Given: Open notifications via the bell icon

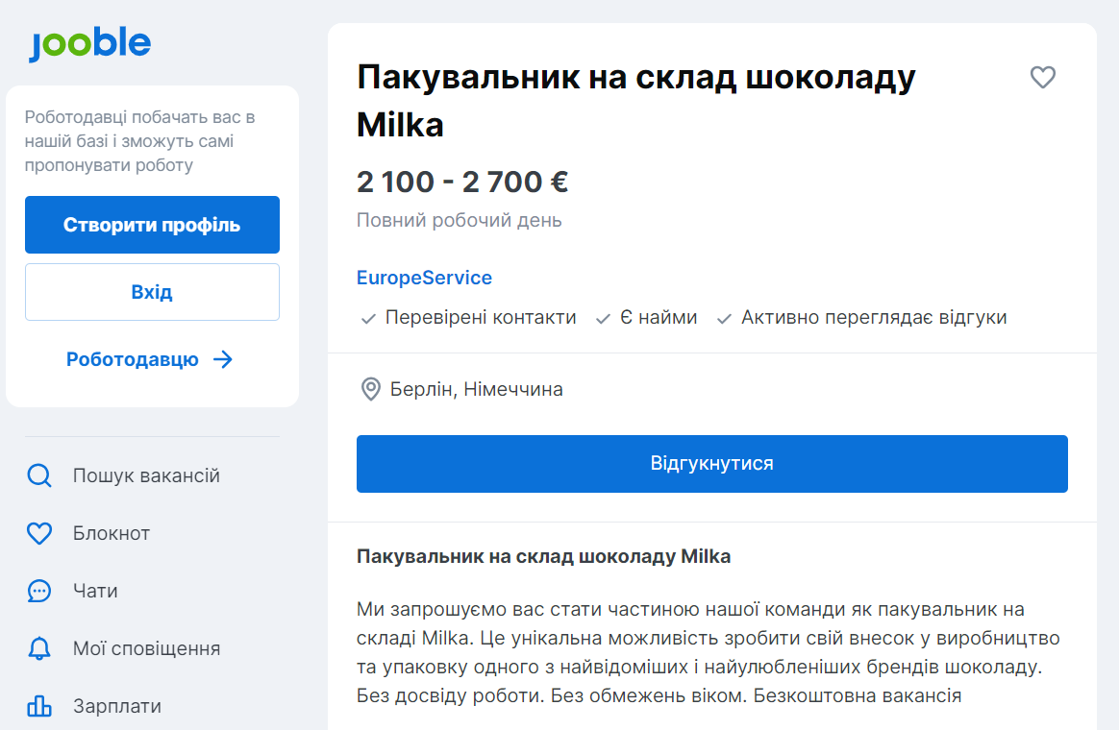Looking at the screenshot, I should click(x=38, y=648).
